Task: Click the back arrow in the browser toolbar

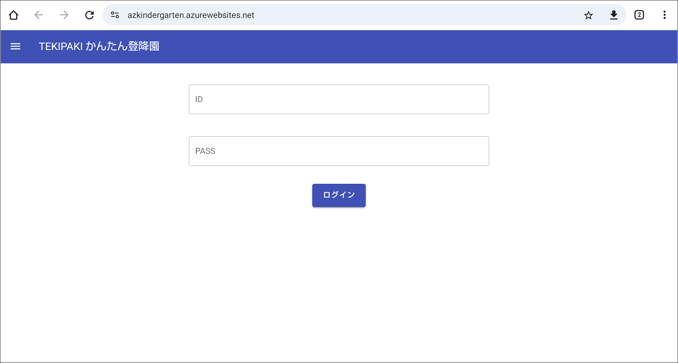Action: pyautogui.click(x=39, y=15)
